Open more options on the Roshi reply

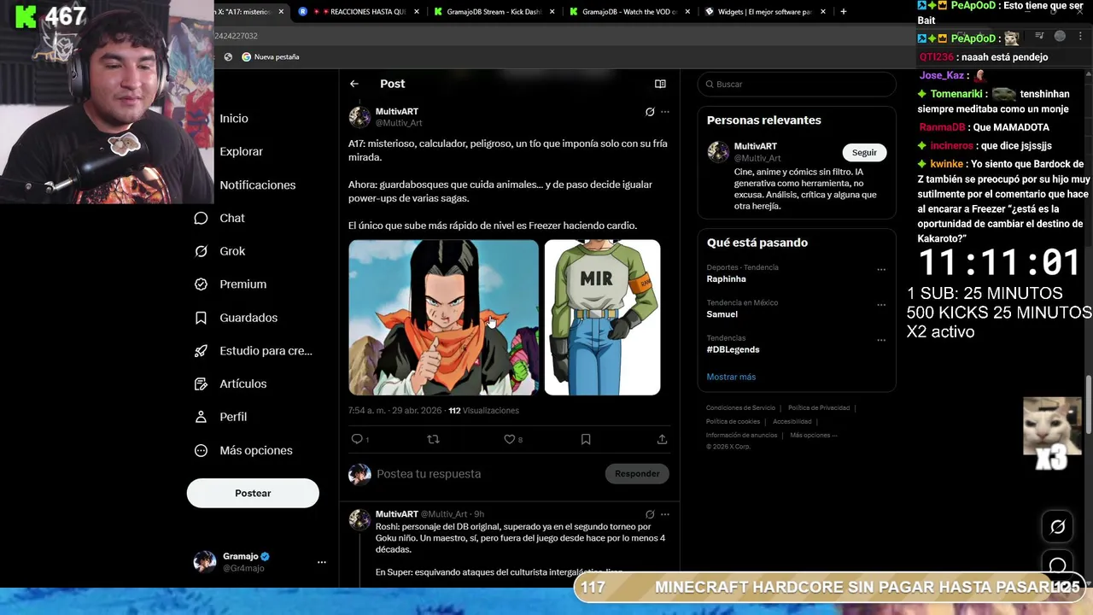tap(665, 514)
